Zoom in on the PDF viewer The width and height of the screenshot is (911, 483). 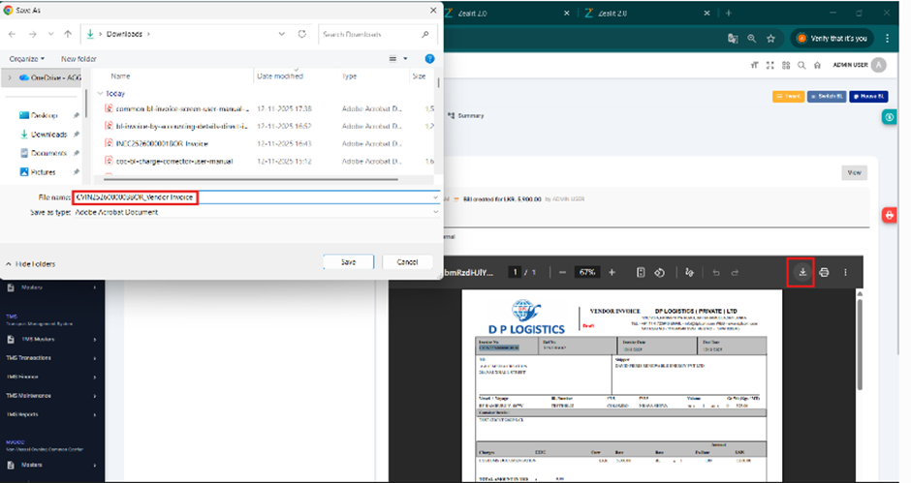point(612,272)
